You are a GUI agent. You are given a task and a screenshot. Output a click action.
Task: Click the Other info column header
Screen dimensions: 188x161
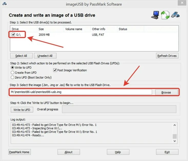[104, 29]
